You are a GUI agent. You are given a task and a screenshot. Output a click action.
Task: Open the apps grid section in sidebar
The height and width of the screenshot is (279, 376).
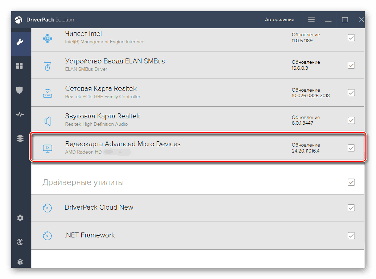[x=20, y=66]
